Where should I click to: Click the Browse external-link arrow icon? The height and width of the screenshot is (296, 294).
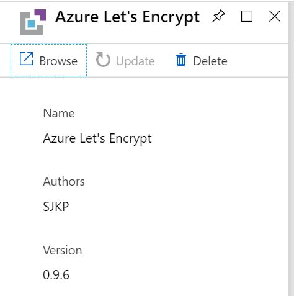(x=26, y=59)
